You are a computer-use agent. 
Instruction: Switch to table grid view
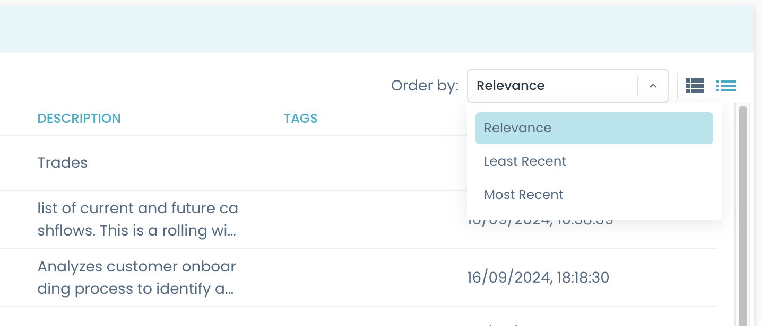694,85
